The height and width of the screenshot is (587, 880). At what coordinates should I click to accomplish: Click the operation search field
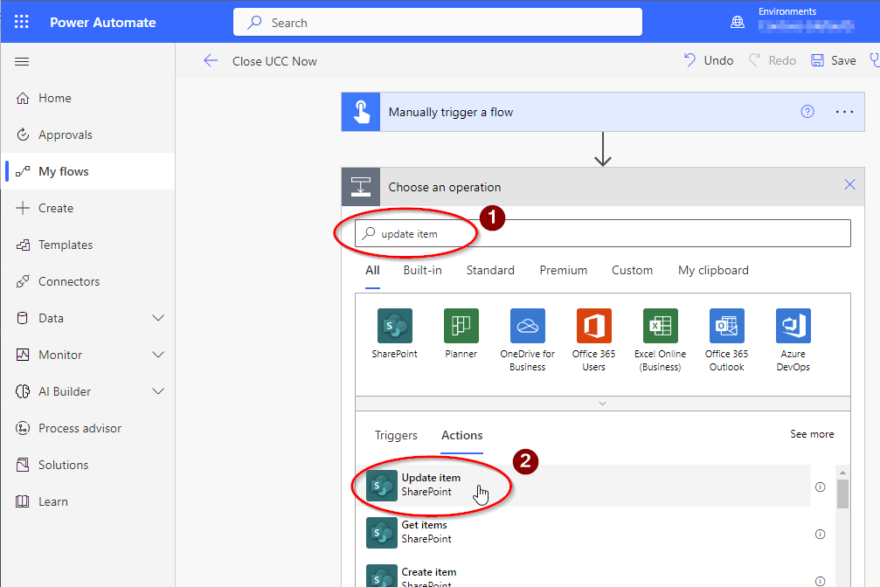(x=603, y=233)
